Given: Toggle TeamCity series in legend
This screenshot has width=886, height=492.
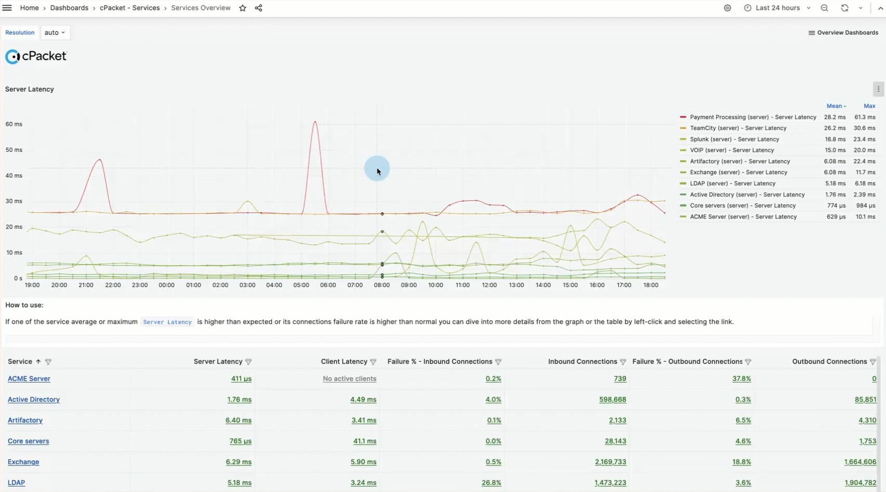Looking at the screenshot, I should [x=738, y=128].
